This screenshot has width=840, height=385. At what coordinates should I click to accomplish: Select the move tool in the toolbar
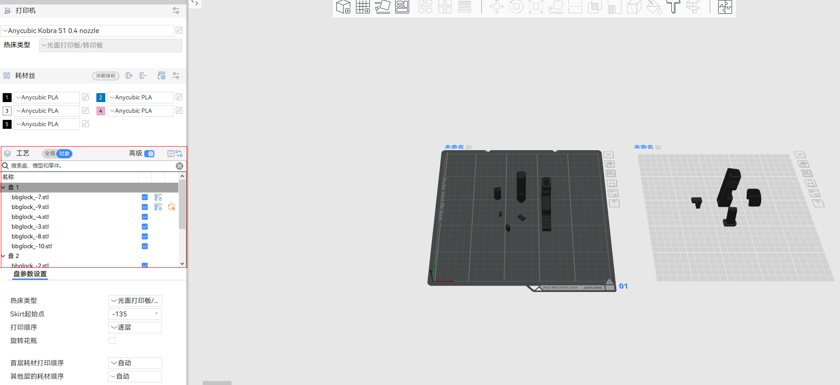[497, 7]
